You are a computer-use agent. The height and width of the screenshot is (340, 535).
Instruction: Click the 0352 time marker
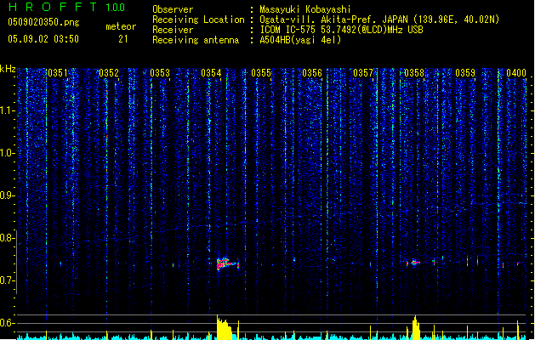[109, 73]
